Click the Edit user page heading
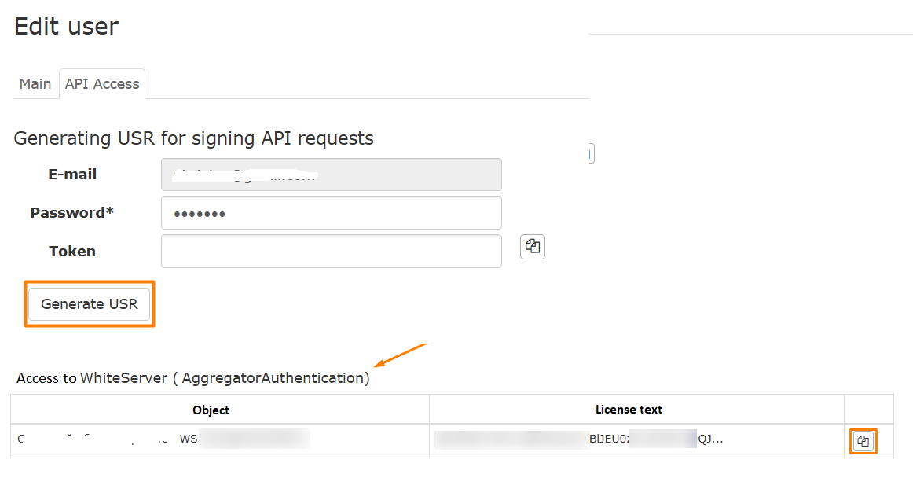The image size is (913, 500). pyautogui.click(x=66, y=26)
